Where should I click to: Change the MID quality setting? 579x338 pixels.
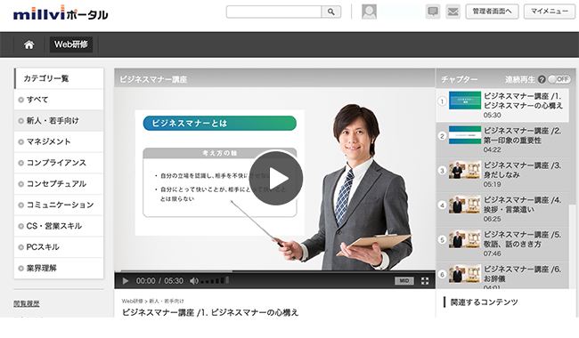pos(404,281)
